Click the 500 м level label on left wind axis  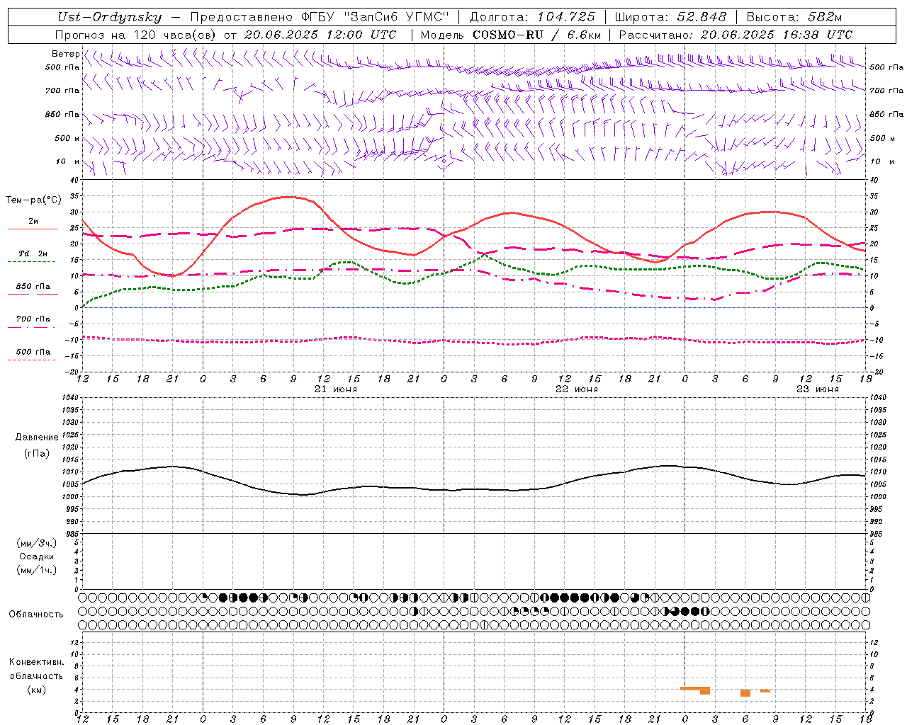click(68, 139)
